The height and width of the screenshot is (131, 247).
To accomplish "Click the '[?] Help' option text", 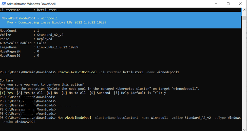I will coord(121,93).
